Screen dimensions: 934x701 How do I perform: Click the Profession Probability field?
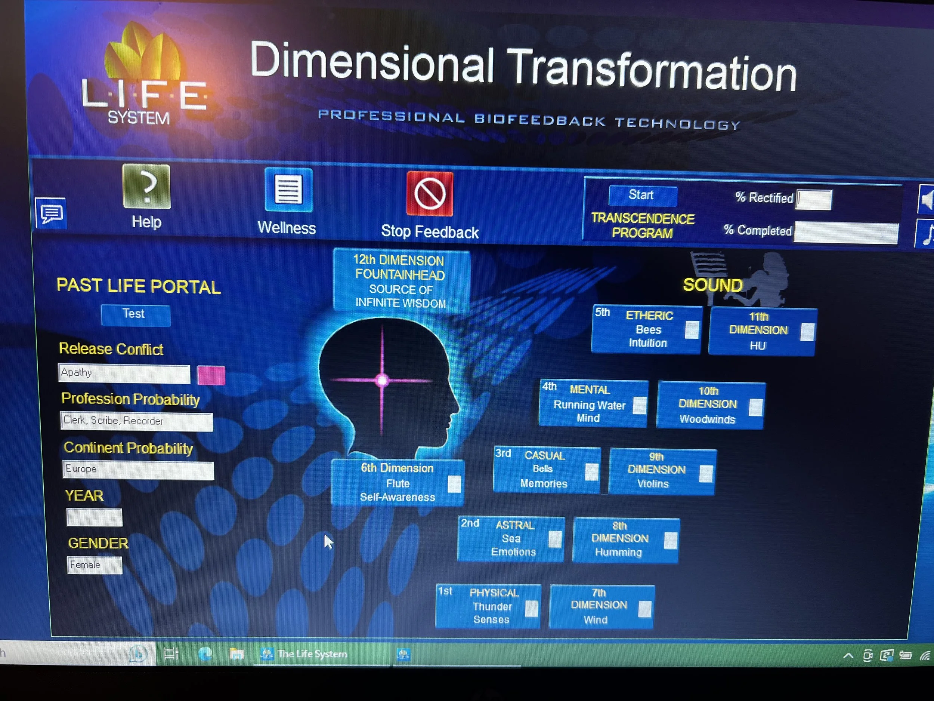click(x=136, y=421)
